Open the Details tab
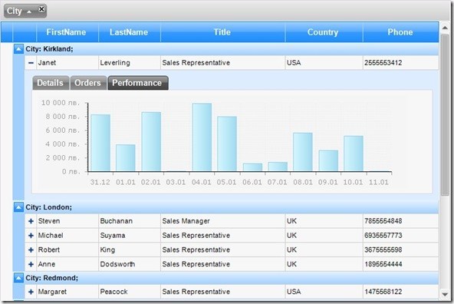Image resolution: width=454 pixels, height=304 pixels. 51,83
